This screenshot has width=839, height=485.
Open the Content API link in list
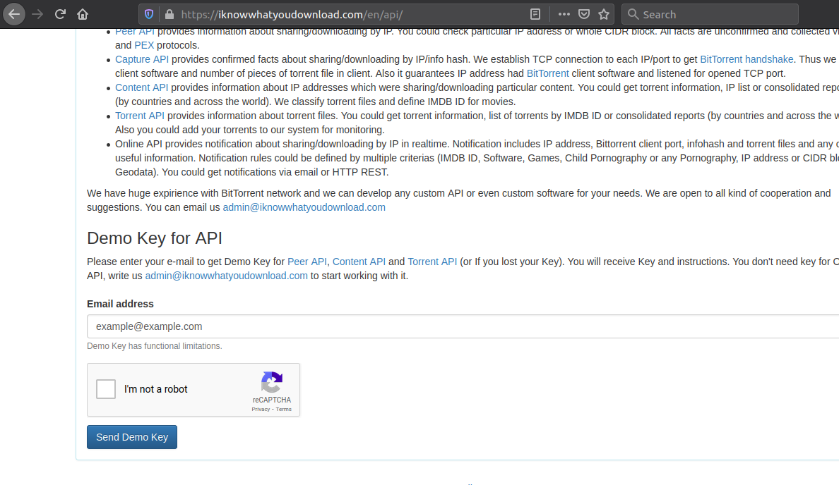[141, 87]
